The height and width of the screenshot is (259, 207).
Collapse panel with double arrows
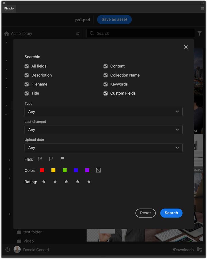coord(202,3)
